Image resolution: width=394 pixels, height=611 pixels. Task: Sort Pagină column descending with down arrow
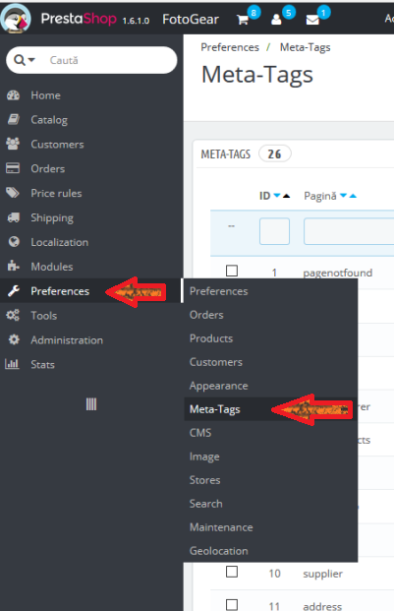[343, 195]
